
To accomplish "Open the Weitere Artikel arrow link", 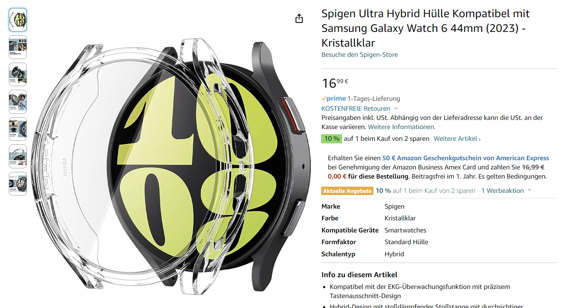I will (457, 139).
